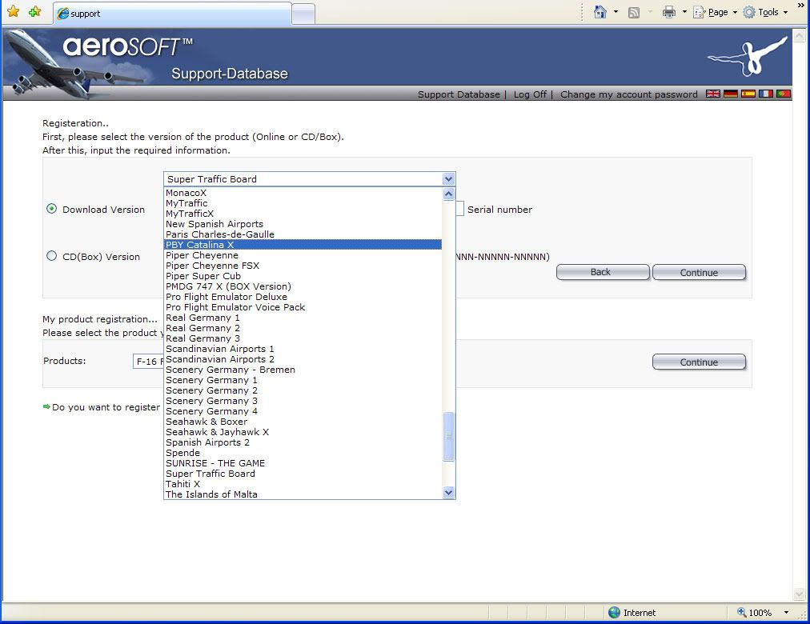Select Scenery Germany - Bremen option
Screen dimensions: 810x624
tap(303, 370)
